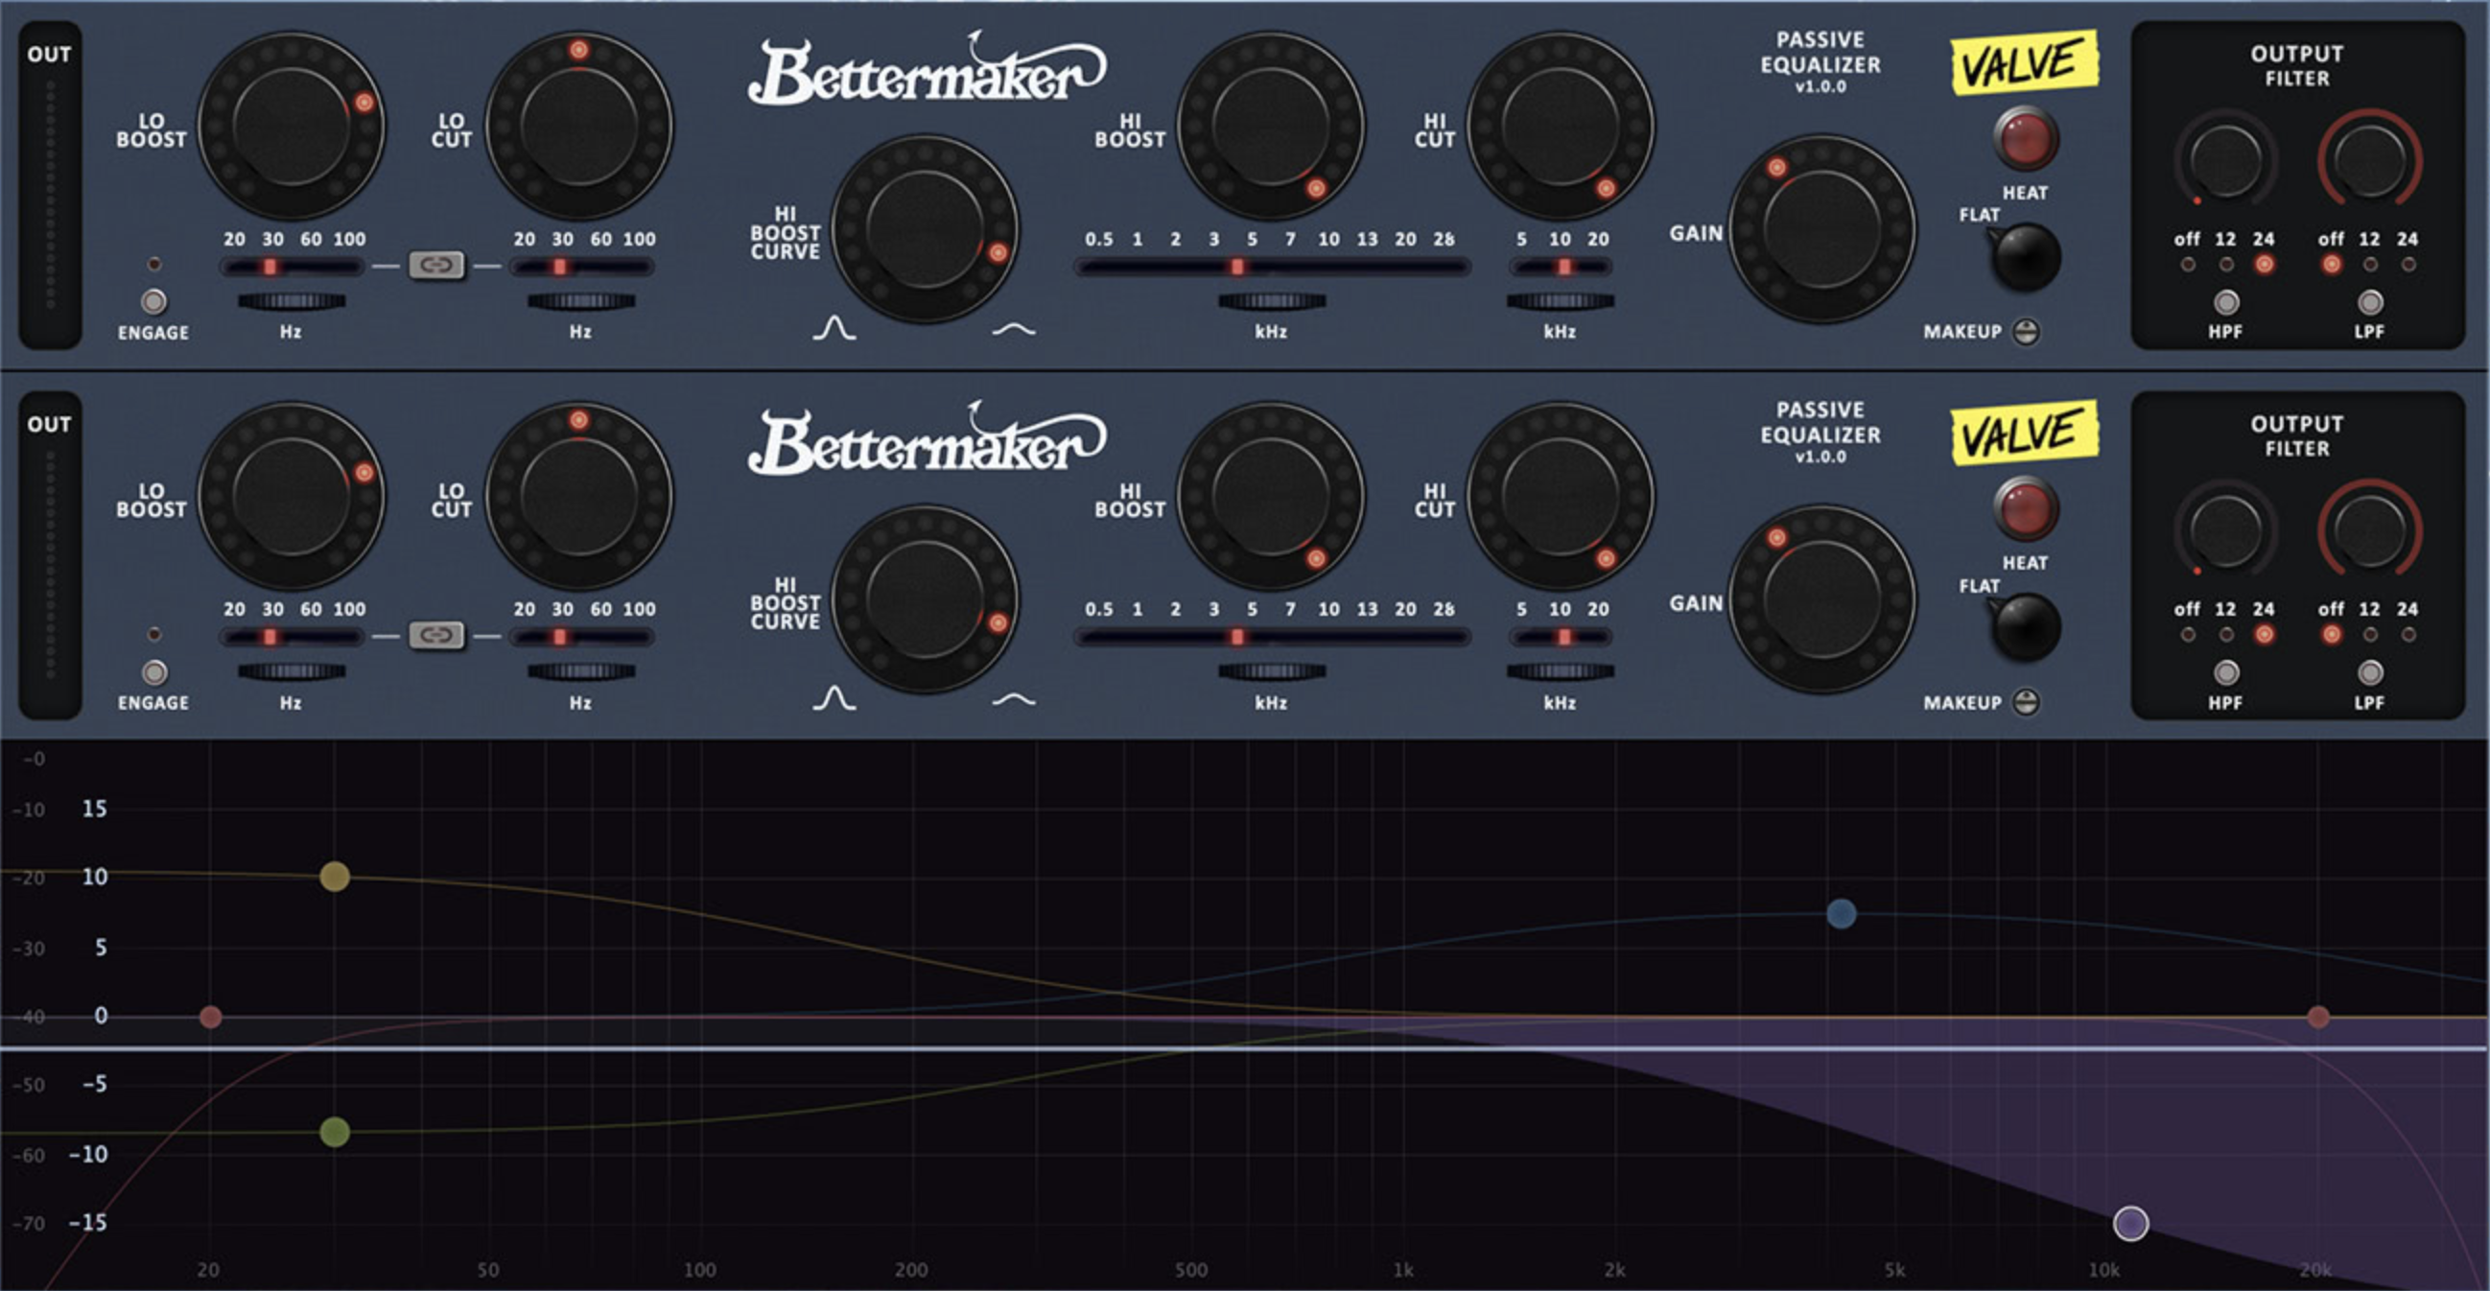Click the FLAT black knob on top unit
Screen dimensions: 2490x1291
pos(2026,257)
